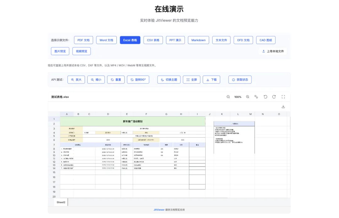The height and width of the screenshot is (218, 339).
Task: Switch to the Markdown sample tab
Action: (198, 40)
